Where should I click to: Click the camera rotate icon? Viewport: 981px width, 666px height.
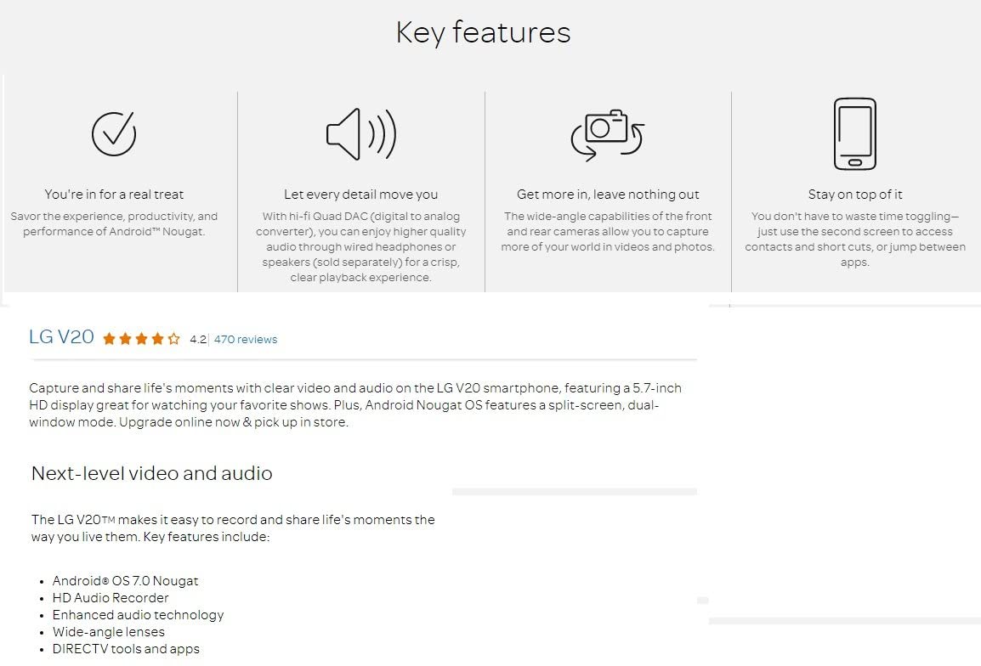point(608,135)
